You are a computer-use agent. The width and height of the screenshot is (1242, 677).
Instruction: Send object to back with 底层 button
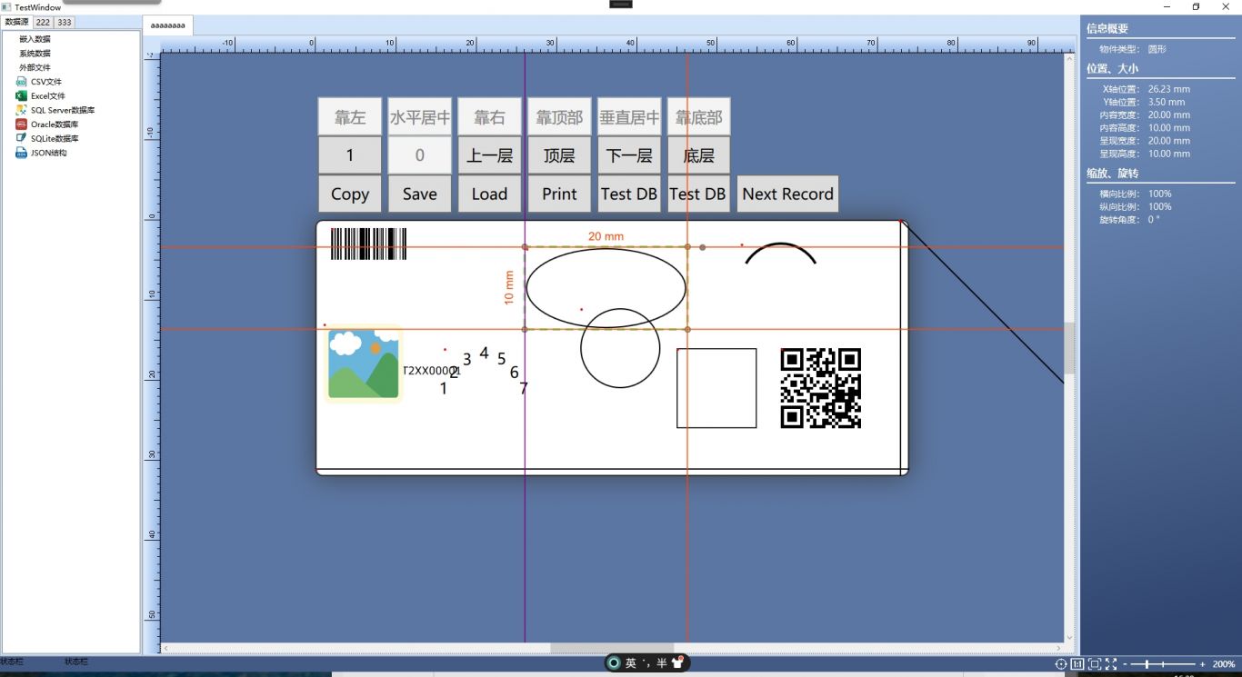coord(699,155)
